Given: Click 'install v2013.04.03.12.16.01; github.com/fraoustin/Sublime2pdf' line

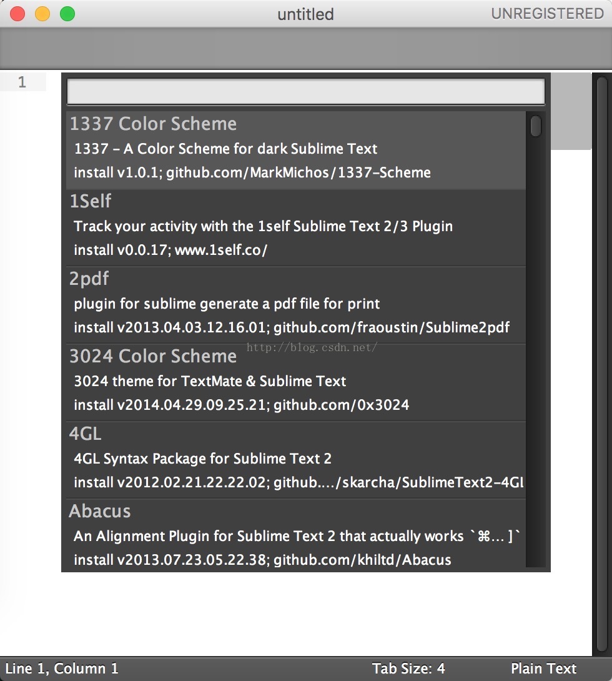Looking at the screenshot, I should click(292, 327).
